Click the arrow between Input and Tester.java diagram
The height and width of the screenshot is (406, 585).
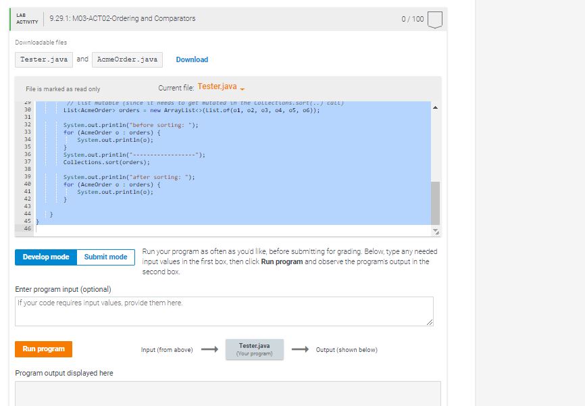coord(210,349)
